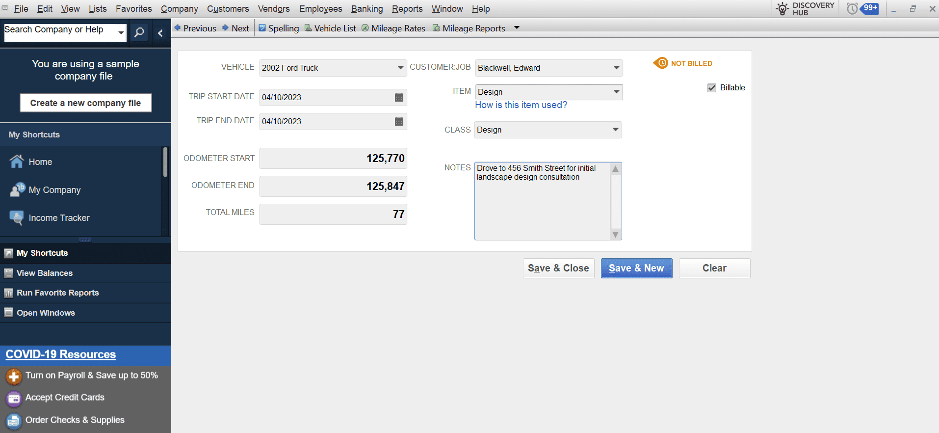This screenshot has width=939, height=433.
Task: Open the Banking menu
Action: click(x=367, y=8)
